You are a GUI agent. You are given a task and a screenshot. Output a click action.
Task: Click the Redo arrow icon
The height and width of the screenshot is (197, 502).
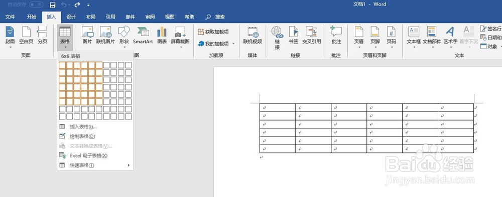[77, 5]
